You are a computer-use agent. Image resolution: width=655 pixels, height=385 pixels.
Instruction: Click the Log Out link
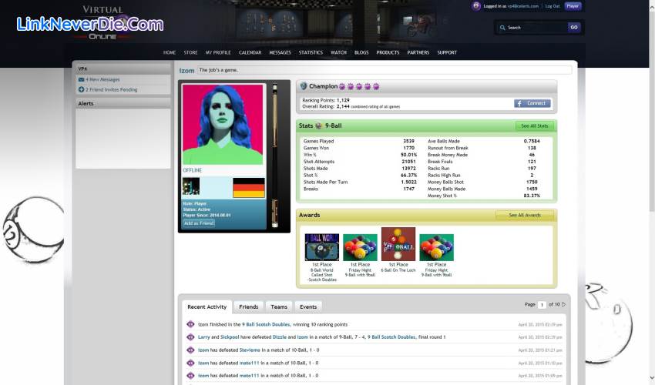tap(553, 6)
